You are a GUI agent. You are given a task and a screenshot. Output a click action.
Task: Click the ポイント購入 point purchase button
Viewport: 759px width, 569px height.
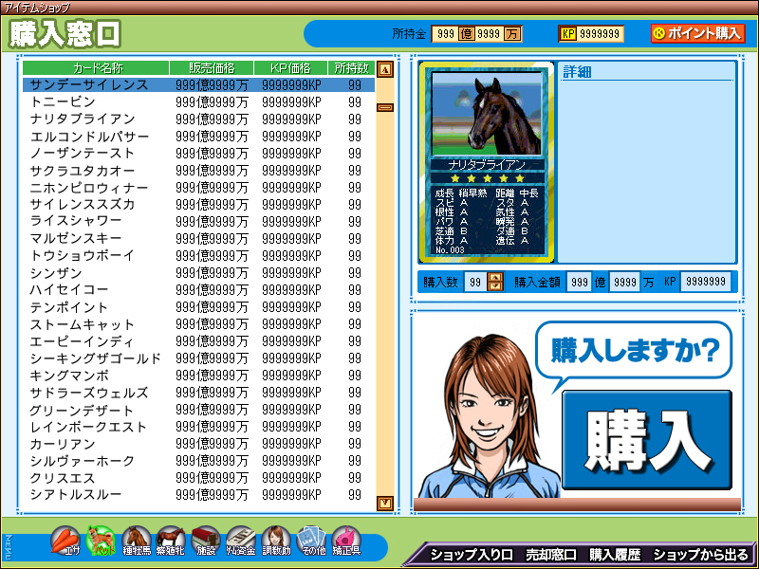697,33
